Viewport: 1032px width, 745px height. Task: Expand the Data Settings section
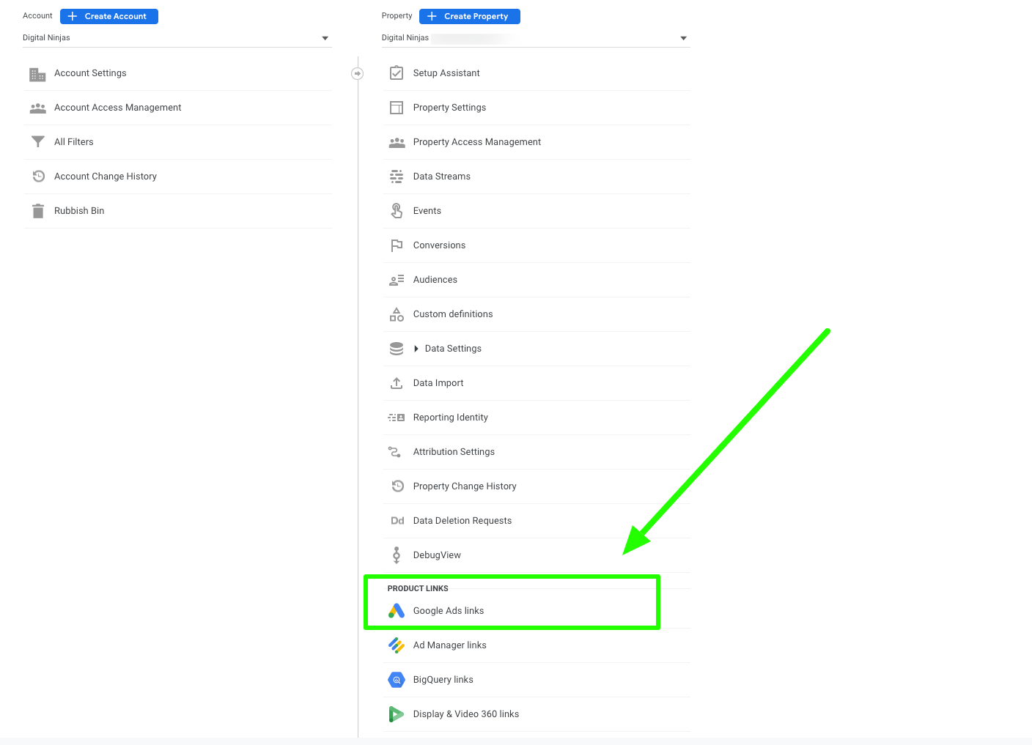click(416, 348)
